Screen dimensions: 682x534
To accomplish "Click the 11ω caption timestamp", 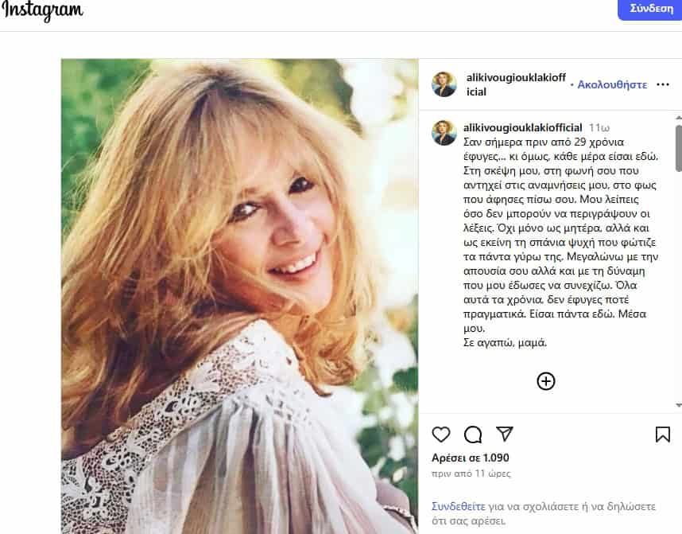I will pyautogui.click(x=599, y=127).
